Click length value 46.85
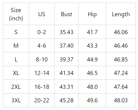138x110 pixels. pyautogui.click(x=121, y=59)
